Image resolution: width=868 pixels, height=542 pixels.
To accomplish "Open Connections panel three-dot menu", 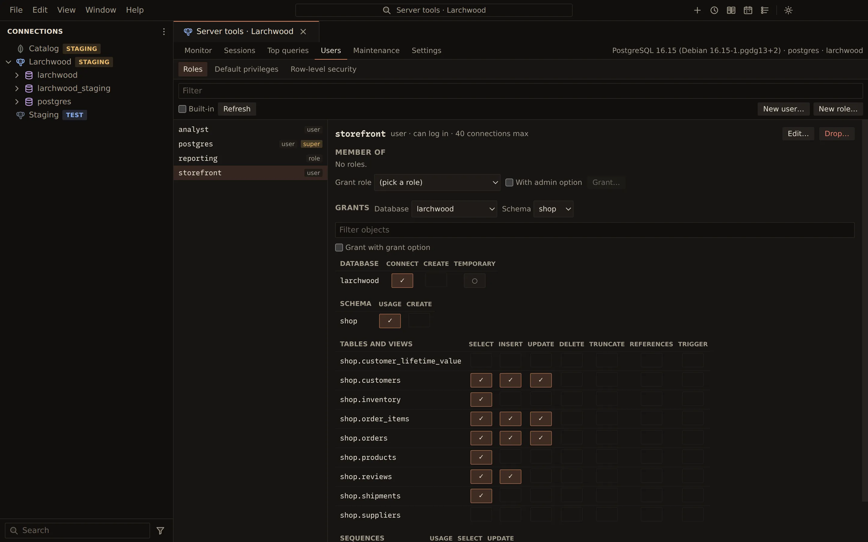I will tap(164, 32).
